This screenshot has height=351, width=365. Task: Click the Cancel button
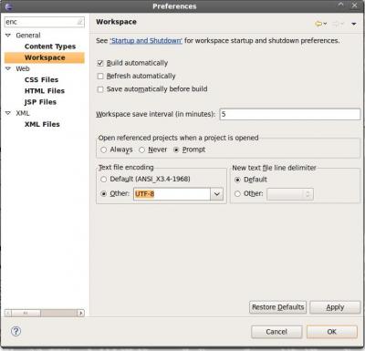click(x=276, y=332)
